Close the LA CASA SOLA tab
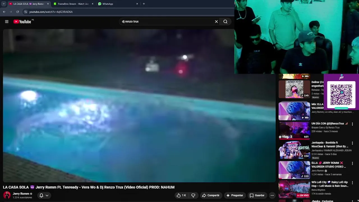The height and width of the screenshot is (202, 359). tap(48, 4)
